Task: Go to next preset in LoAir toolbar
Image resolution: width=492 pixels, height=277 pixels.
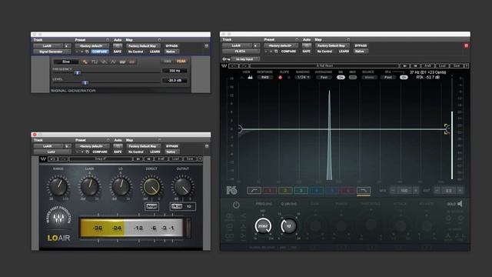Action: tap(148, 159)
